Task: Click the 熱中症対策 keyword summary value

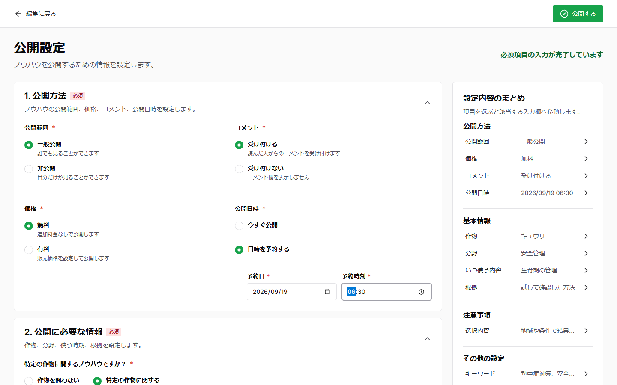Action: (x=548, y=374)
